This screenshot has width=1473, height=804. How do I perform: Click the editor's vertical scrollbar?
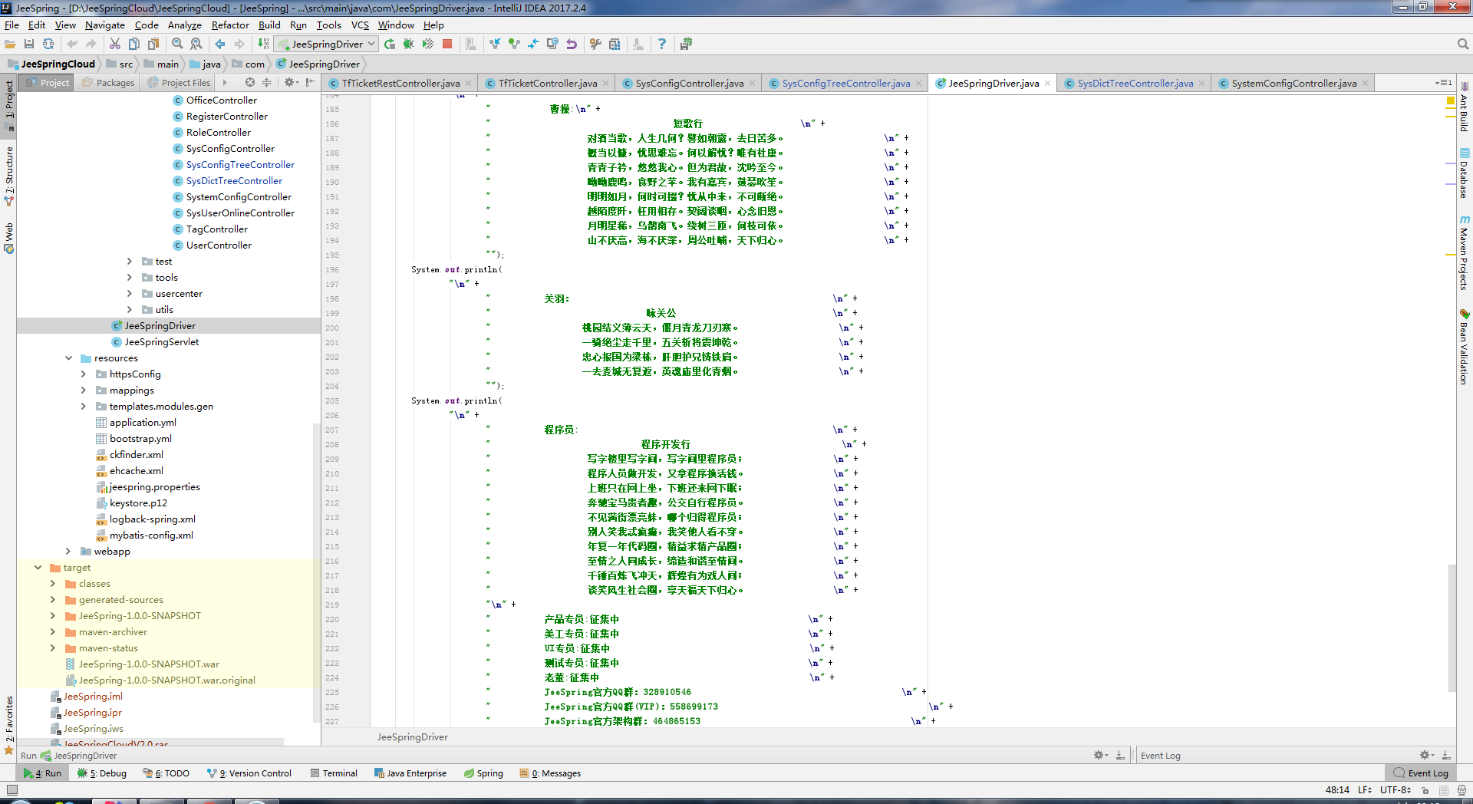(1452, 628)
